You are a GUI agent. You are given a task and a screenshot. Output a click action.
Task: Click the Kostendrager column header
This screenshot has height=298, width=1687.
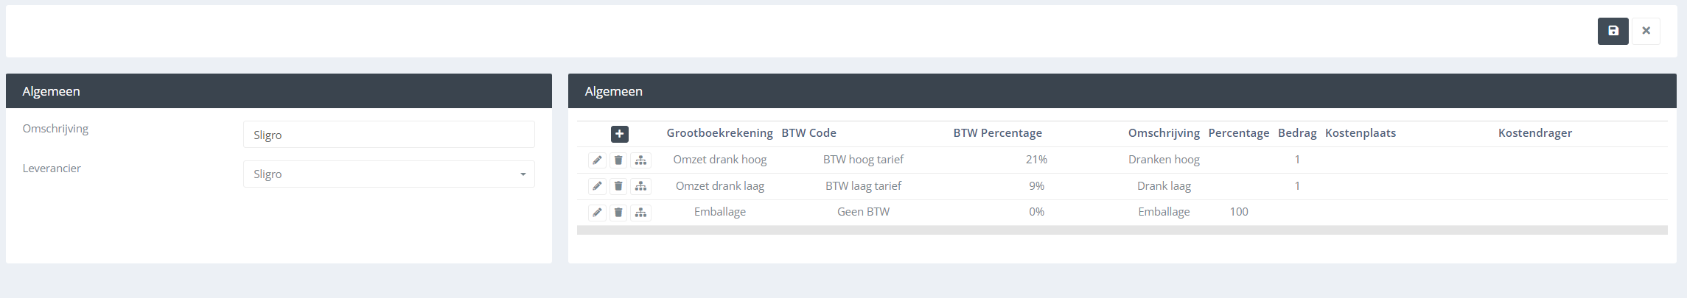click(1534, 133)
